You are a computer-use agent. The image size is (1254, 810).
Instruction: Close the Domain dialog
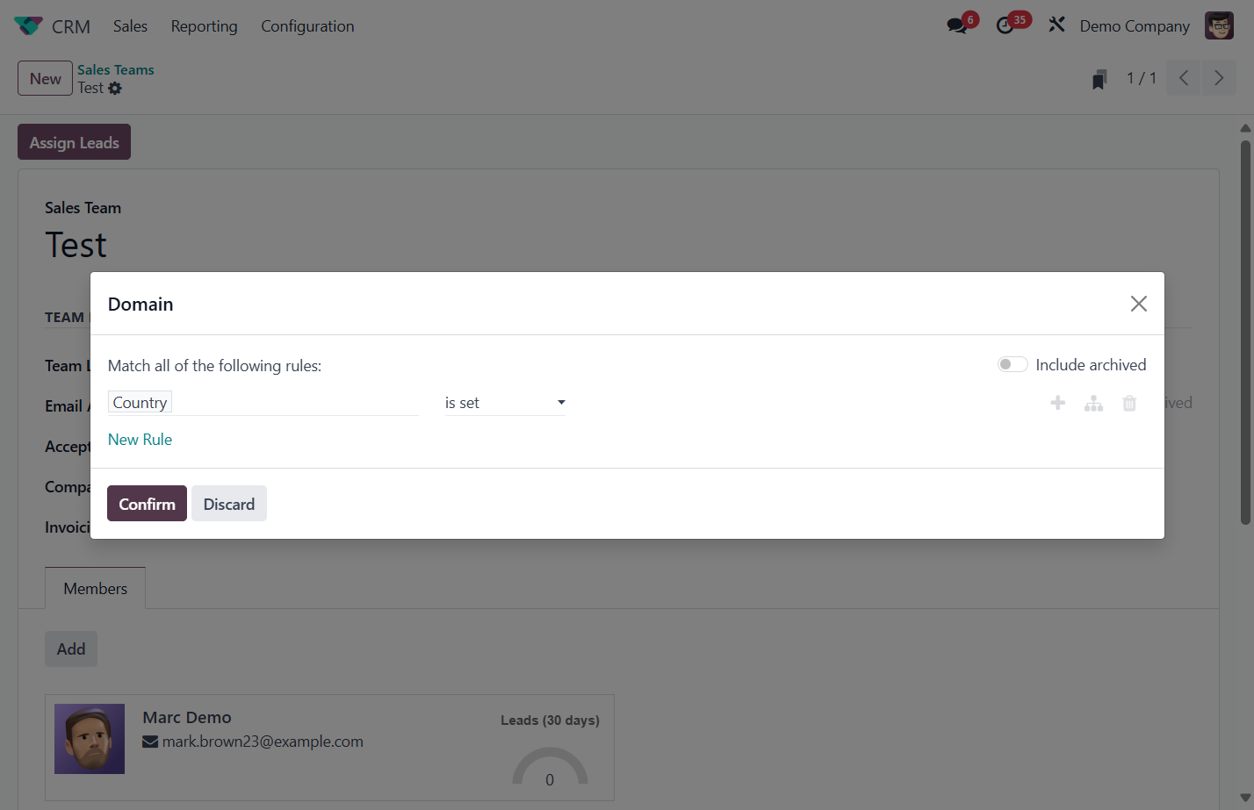(x=1139, y=304)
